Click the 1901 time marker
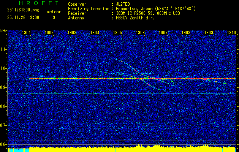This screenshot has height=152, width=239. coord(27,33)
